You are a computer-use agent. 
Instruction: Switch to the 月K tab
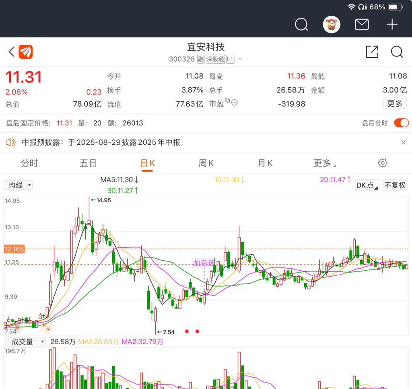coord(265,163)
